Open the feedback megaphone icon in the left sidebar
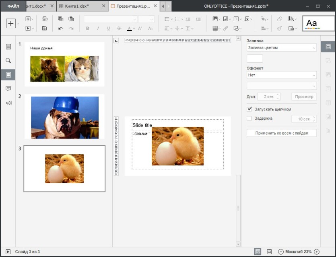This screenshot has height=257, width=336. (x=8, y=103)
